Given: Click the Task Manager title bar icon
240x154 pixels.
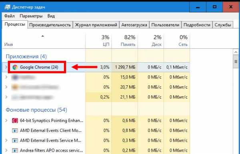Looking at the screenshot, I should click(x=7, y=7).
